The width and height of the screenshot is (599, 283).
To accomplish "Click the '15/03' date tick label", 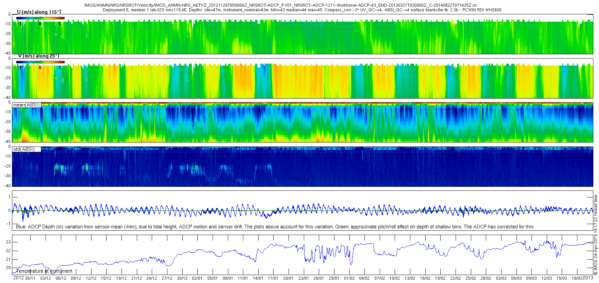I will 561,278.
